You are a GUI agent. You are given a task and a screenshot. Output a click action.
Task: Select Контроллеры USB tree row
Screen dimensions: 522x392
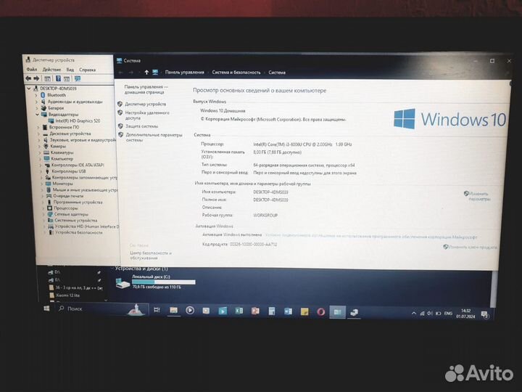point(68,171)
